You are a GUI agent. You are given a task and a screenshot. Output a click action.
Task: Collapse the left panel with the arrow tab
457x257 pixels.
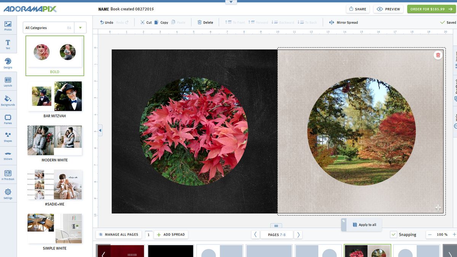tap(99, 130)
